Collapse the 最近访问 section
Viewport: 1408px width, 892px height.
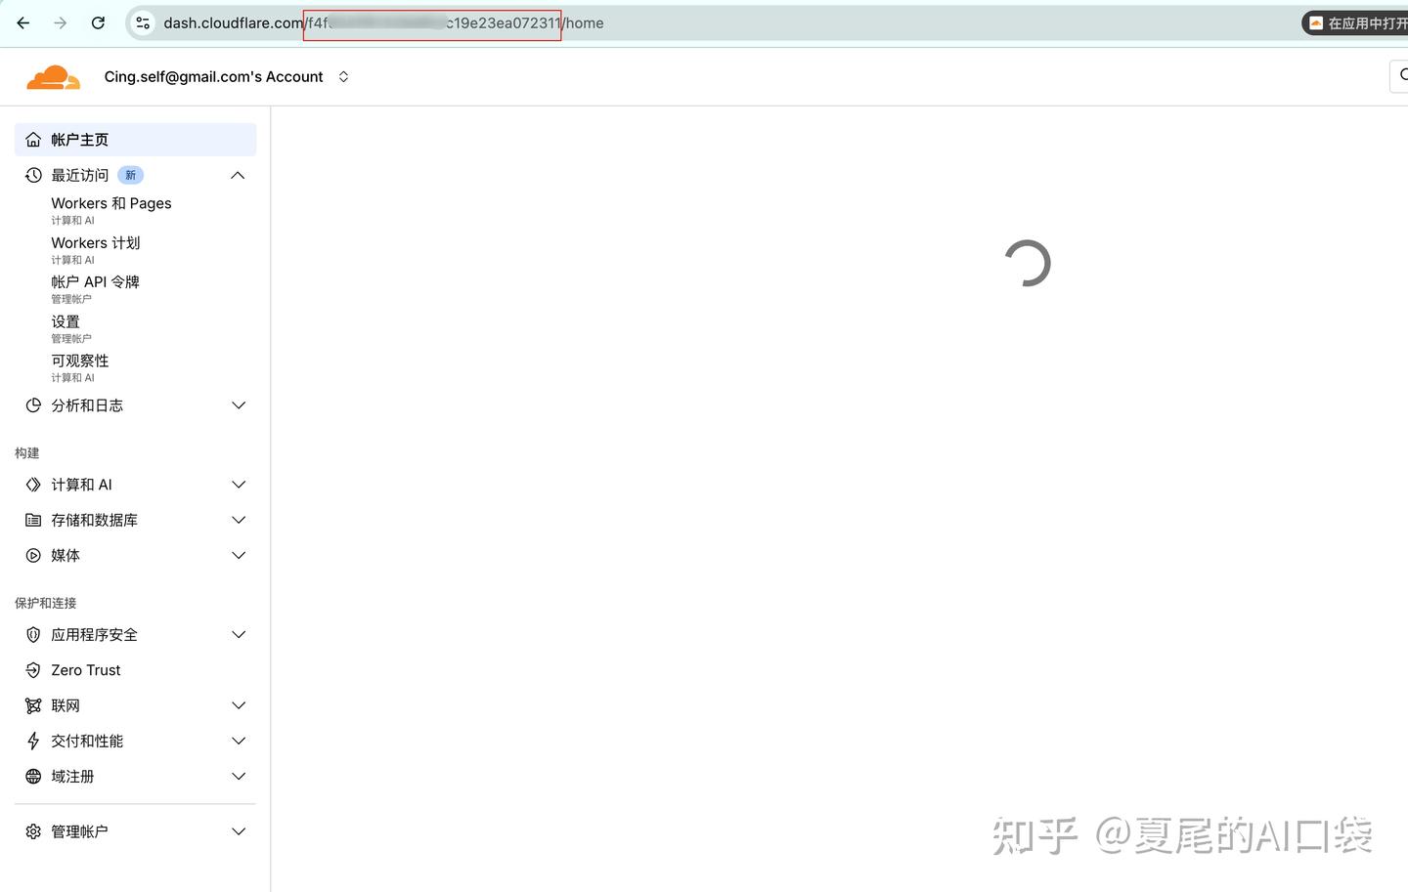coord(237,174)
